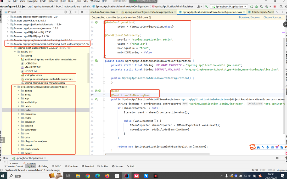
Task: Hide the Run tool window with the minus icon
Action: click(x=282, y=158)
